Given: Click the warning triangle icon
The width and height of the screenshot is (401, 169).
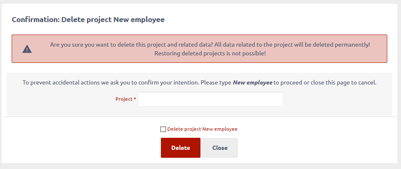Looking at the screenshot, I should (27, 49).
